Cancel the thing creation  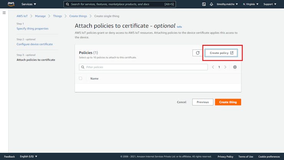point(182,102)
